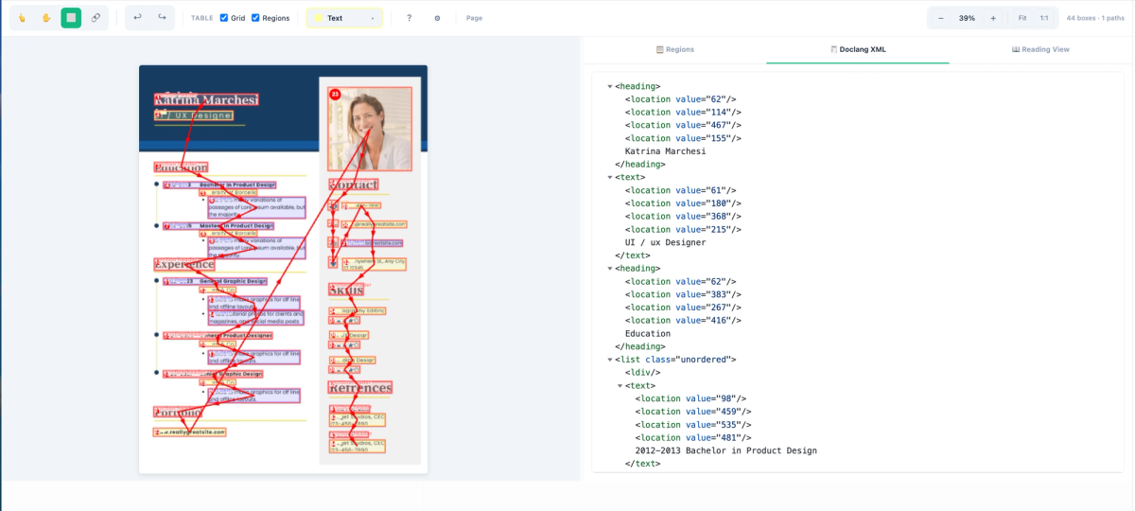Open the Reading View tab
Screen dimensions: 1135x511
click(x=1040, y=49)
